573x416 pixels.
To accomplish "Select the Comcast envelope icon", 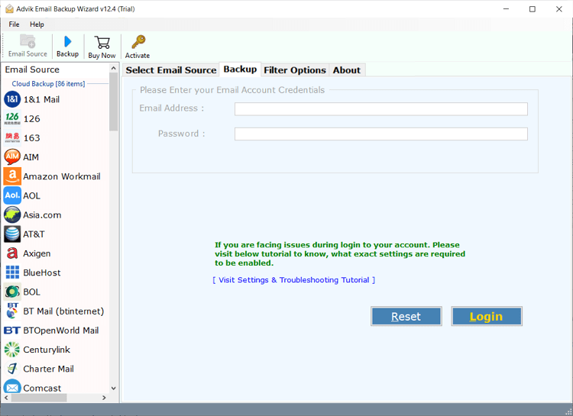I will click(x=12, y=387).
